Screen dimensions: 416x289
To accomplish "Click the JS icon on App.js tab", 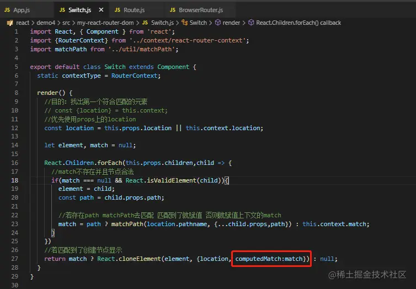I will pyautogui.click(x=7, y=10).
